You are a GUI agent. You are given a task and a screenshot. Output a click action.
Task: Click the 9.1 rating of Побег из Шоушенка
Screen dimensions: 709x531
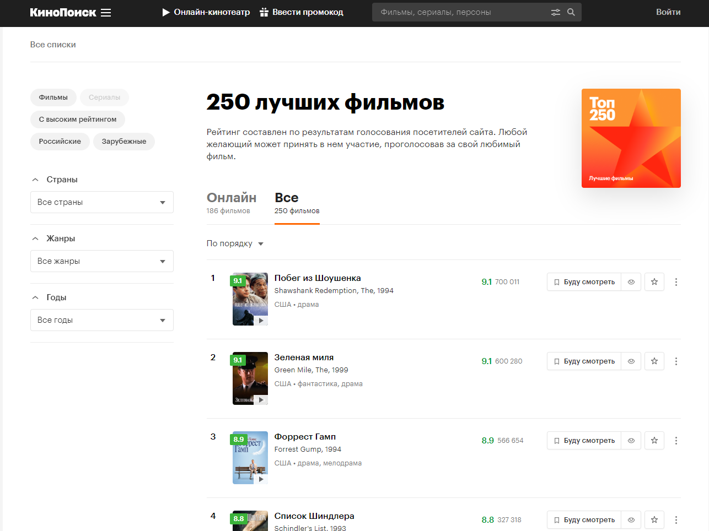click(x=486, y=282)
